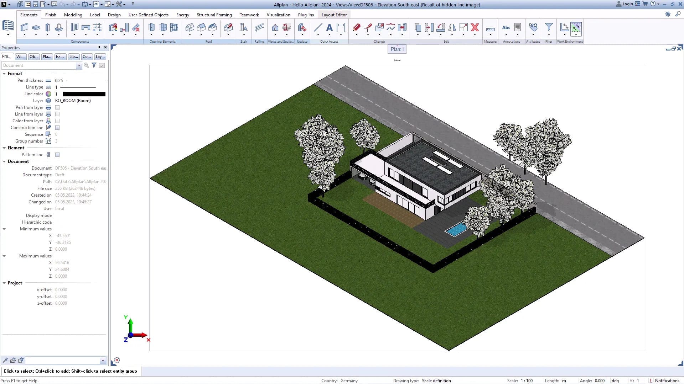Collapse the Project section
684x384 pixels.
click(x=4, y=283)
